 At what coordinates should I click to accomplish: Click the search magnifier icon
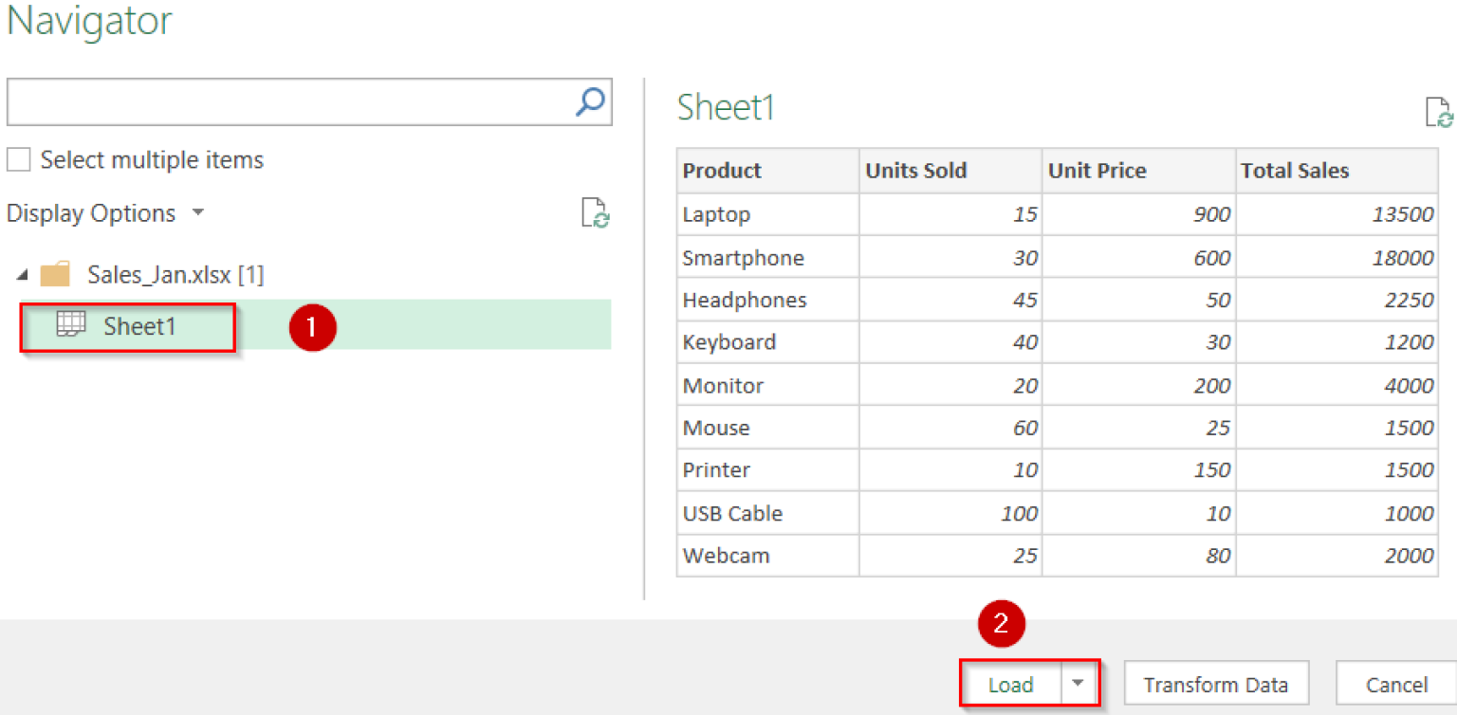[590, 101]
